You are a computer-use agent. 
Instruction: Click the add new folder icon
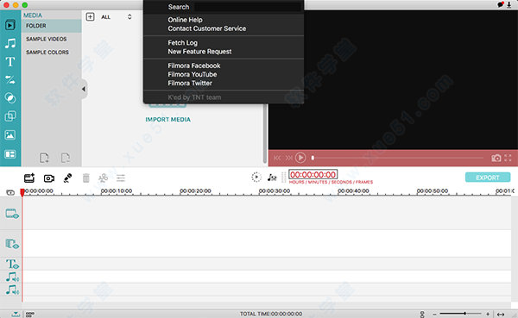click(x=44, y=158)
